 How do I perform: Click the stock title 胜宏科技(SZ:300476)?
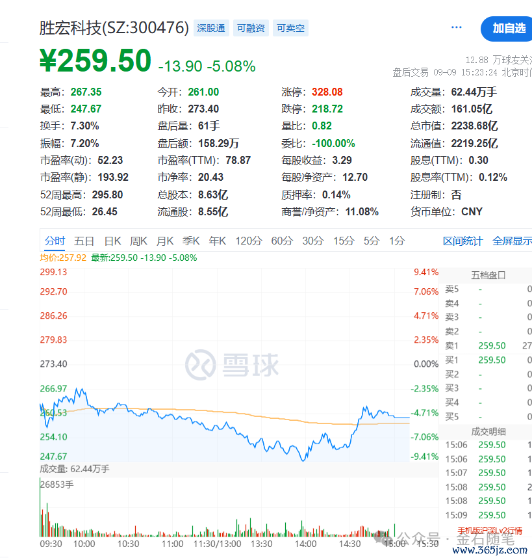click(x=114, y=28)
